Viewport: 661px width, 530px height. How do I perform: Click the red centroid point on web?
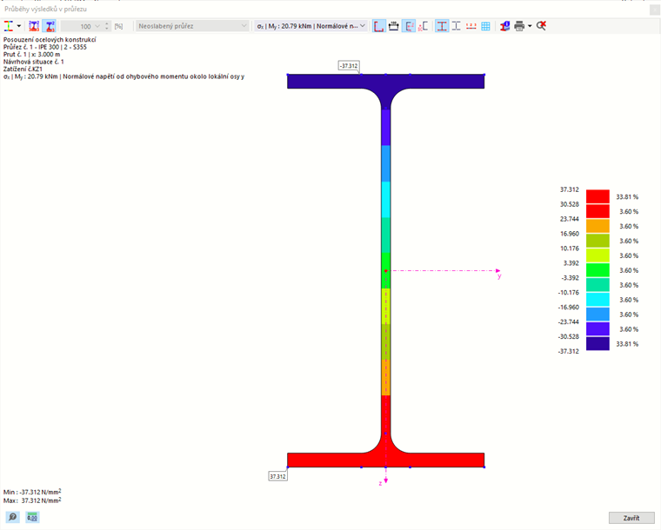pyautogui.click(x=385, y=271)
